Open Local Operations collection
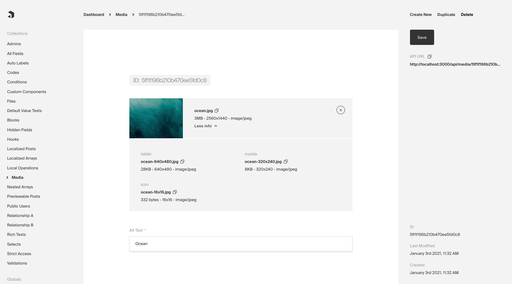Image resolution: width=512 pixels, height=284 pixels. coord(23,168)
